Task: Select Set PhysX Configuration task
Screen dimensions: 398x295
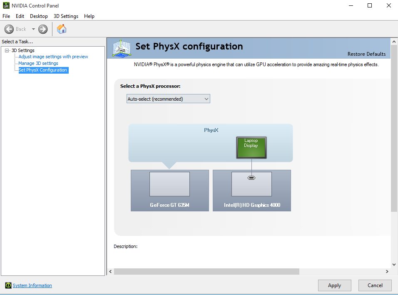Action: [43, 70]
